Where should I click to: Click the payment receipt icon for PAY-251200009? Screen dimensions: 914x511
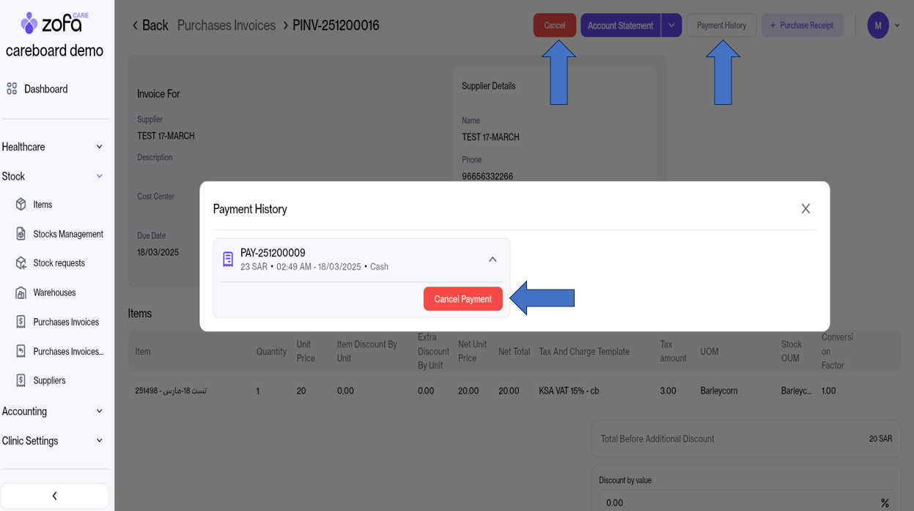click(x=228, y=260)
